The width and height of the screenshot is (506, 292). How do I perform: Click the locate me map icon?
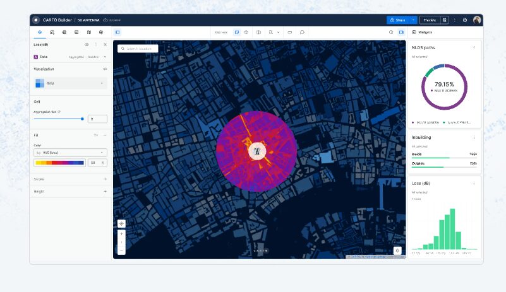point(121,223)
